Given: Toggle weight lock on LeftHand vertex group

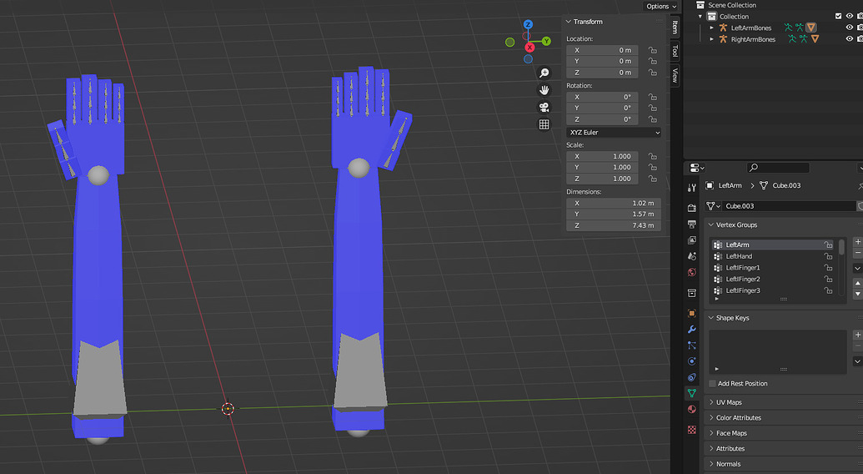Looking at the screenshot, I should click(828, 256).
